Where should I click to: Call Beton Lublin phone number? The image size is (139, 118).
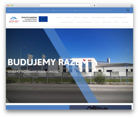pyautogui.click(x=45, y=10)
